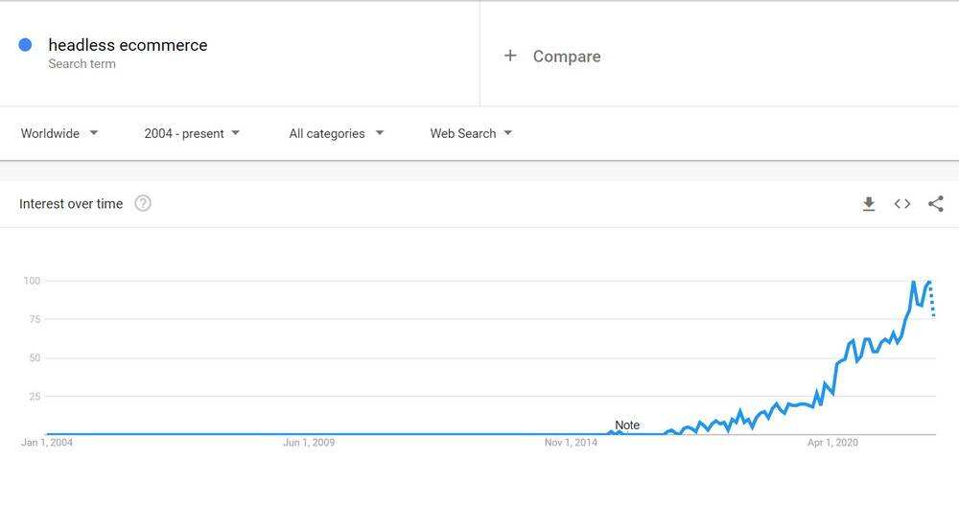
Task: Click the chart peak at value 100
Action: 913,283
